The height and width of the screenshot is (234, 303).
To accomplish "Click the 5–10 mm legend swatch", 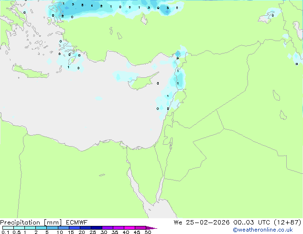I will click(x=52, y=228).
